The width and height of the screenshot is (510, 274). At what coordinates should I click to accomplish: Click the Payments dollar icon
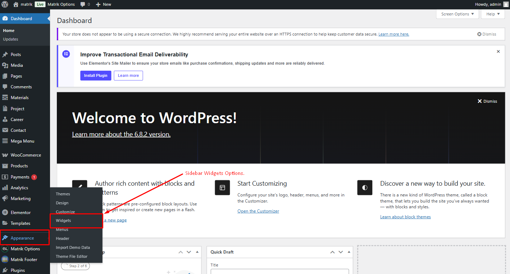(x=5, y=177)
